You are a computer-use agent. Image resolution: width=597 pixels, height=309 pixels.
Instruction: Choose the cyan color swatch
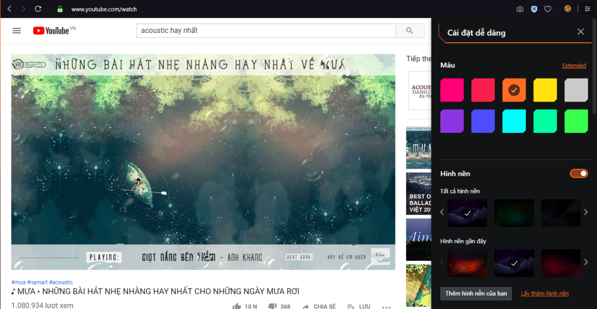[514, 121]
